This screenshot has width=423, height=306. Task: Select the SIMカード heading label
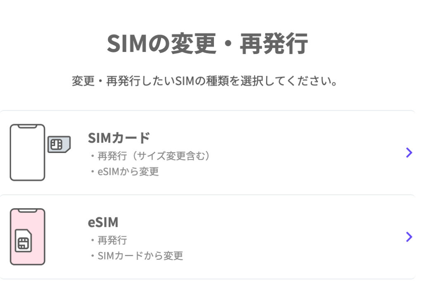119,138
